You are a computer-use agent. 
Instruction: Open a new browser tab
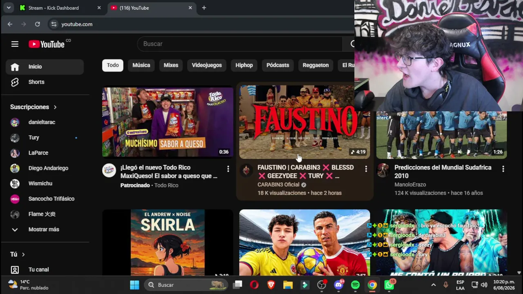point(204,8)
